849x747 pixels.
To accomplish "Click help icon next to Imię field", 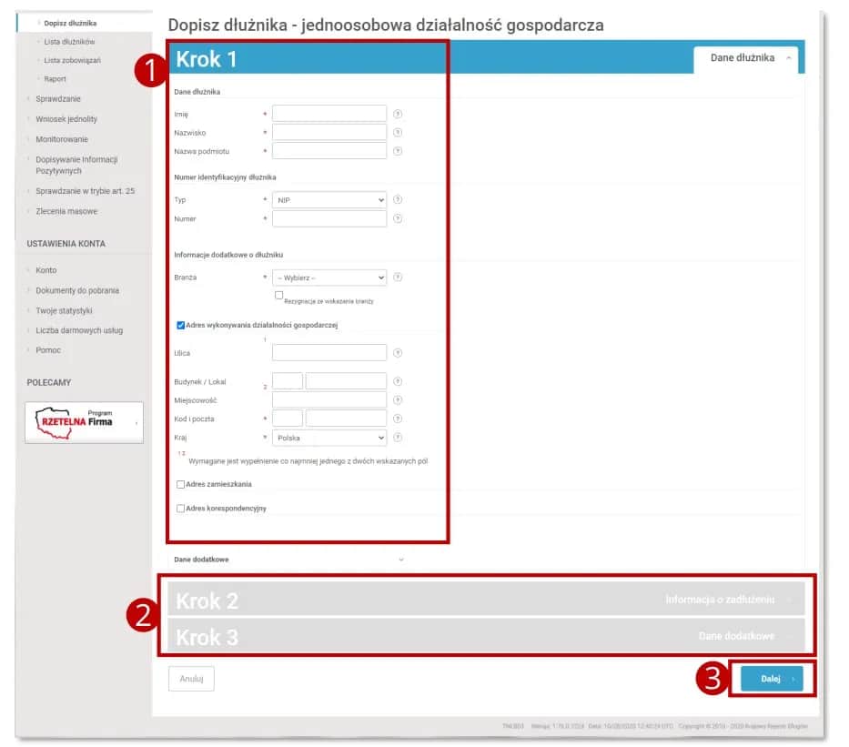I will [x=398, y=114].
